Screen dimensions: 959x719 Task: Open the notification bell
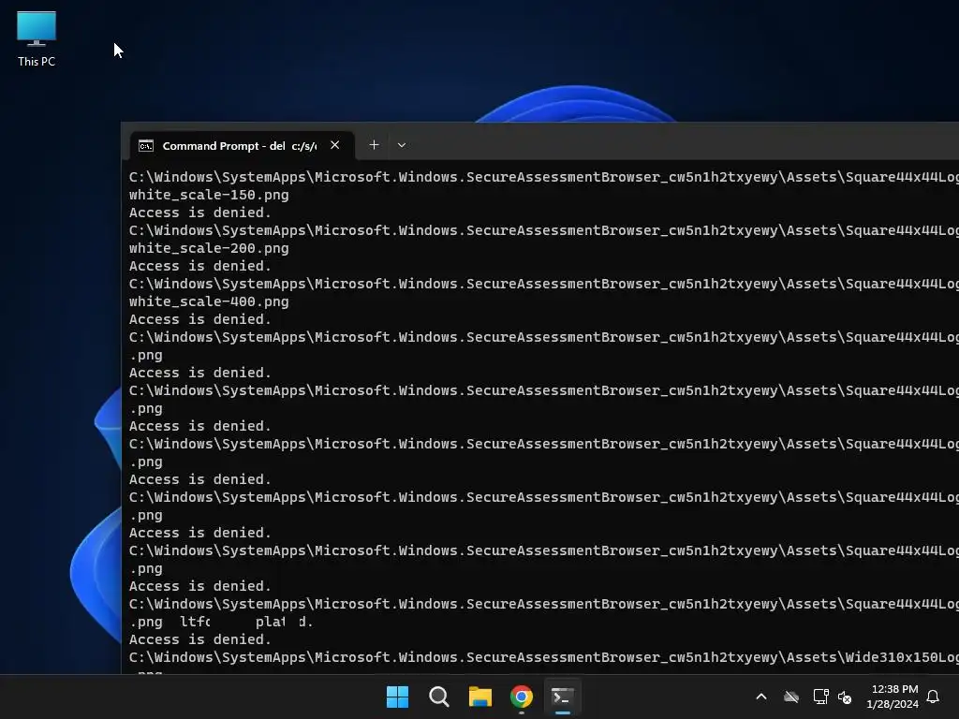click(x=933, y=697)
